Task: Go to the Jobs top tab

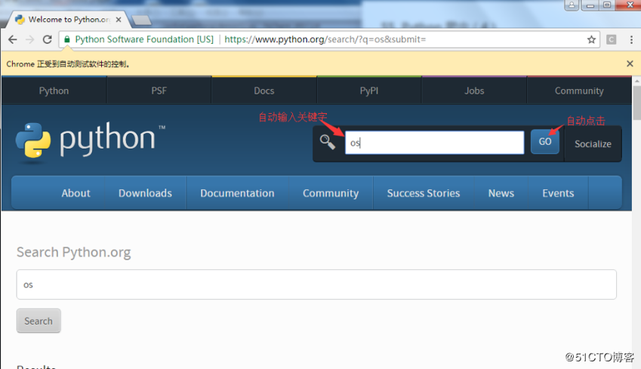Action: click(x=474, y=91)
